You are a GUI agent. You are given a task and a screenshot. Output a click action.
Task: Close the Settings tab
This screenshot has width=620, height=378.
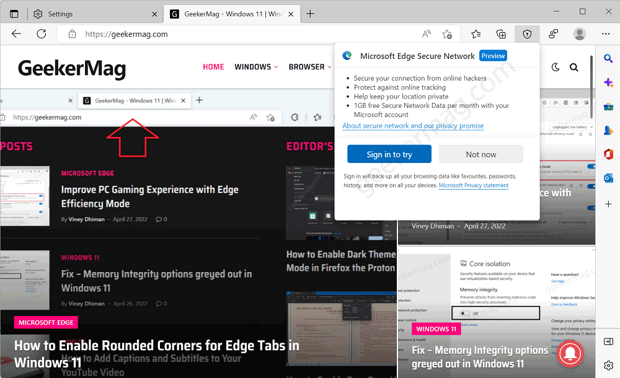click(x=154, y=14)
